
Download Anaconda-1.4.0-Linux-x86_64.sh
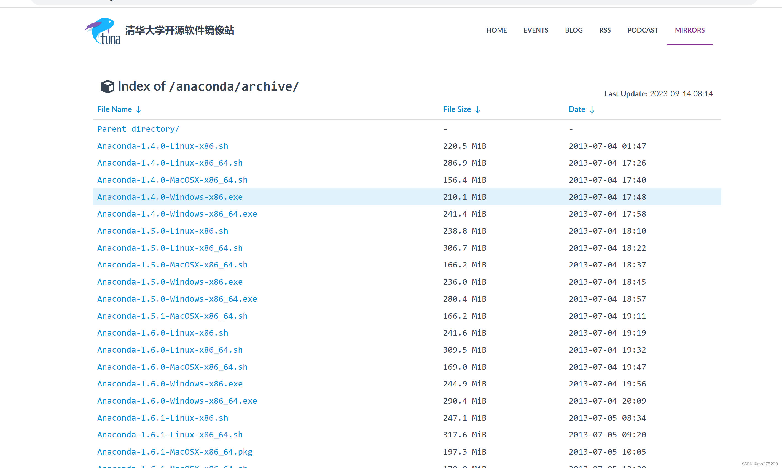click(x=170, y=163)
